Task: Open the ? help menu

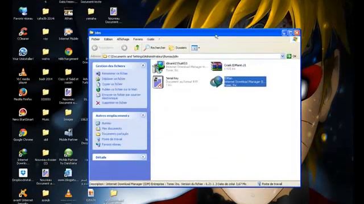Action: 159,39
